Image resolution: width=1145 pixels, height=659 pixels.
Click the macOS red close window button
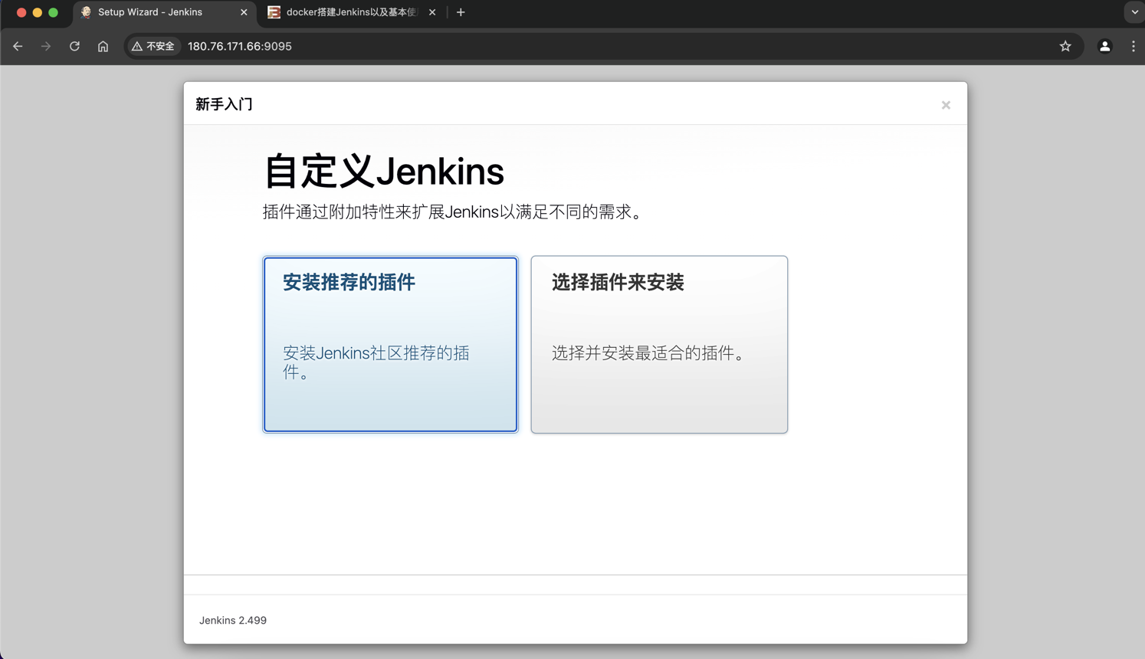coord(21,12)
